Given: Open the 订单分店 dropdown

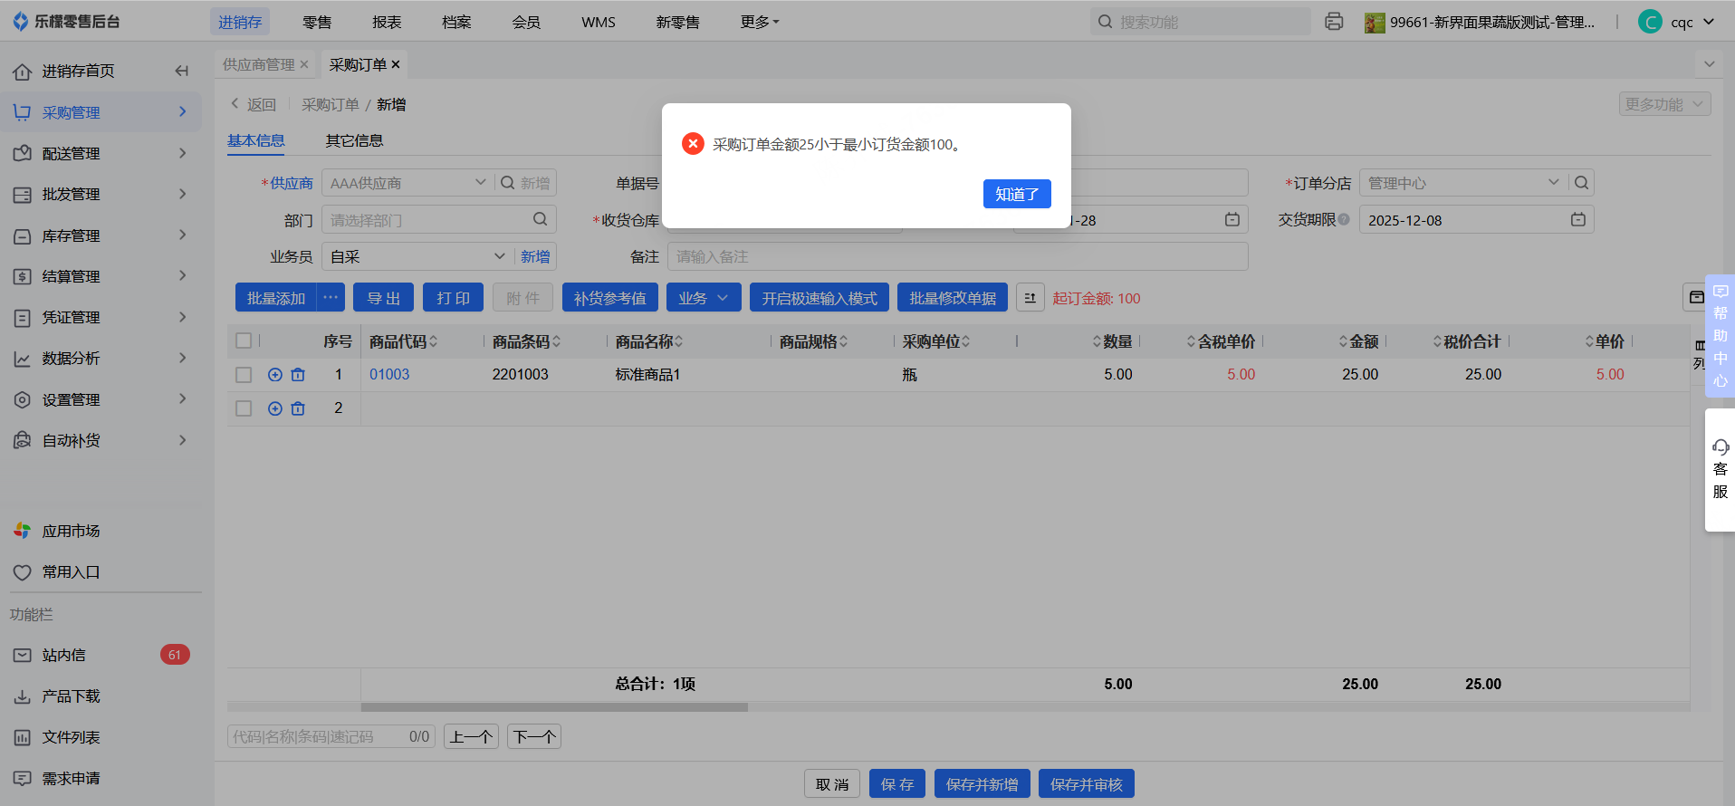Looking at the screenshot, I should click(1462, 183).
